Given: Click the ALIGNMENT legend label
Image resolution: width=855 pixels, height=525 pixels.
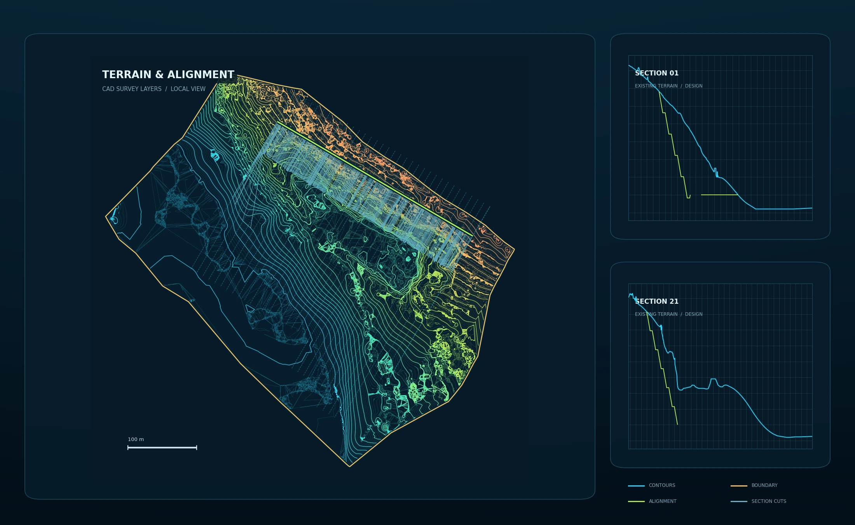Looking at the screenshot, I should pos(663,501).
